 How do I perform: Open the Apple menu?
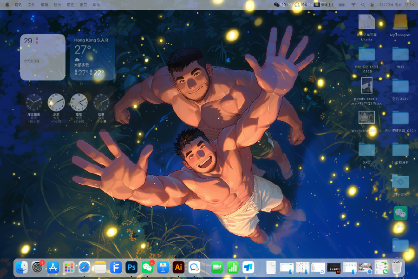[7, 4]
